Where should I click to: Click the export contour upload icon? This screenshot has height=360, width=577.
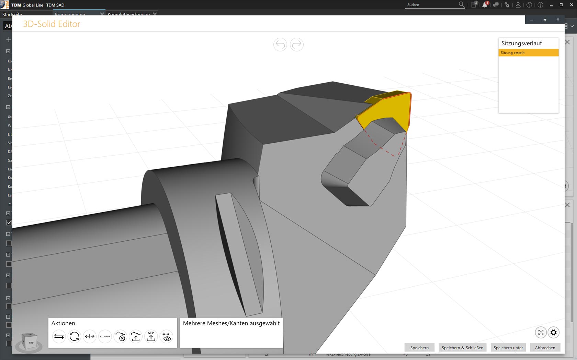(136, 337)
